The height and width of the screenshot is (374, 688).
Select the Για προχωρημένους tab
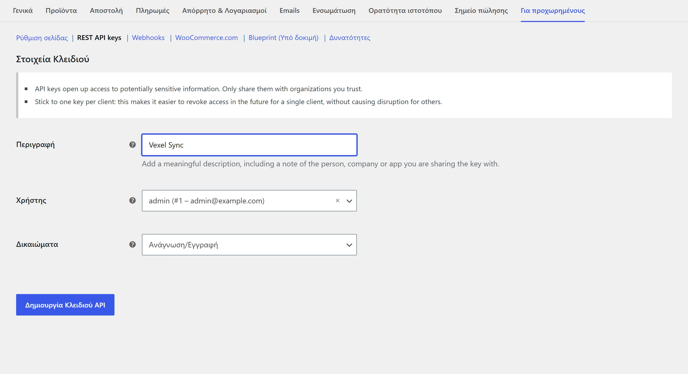[x=553, y=10]
